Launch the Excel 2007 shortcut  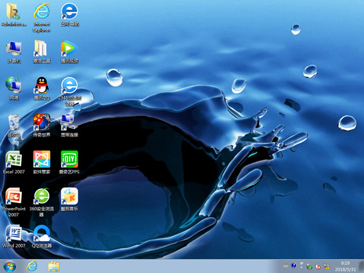pyautogui.click(x=14, y=160)
